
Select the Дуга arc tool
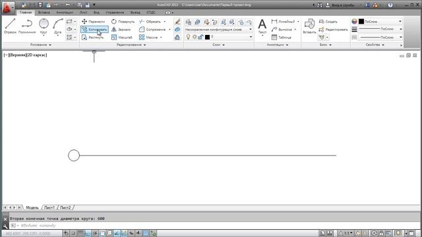[58, 26]
